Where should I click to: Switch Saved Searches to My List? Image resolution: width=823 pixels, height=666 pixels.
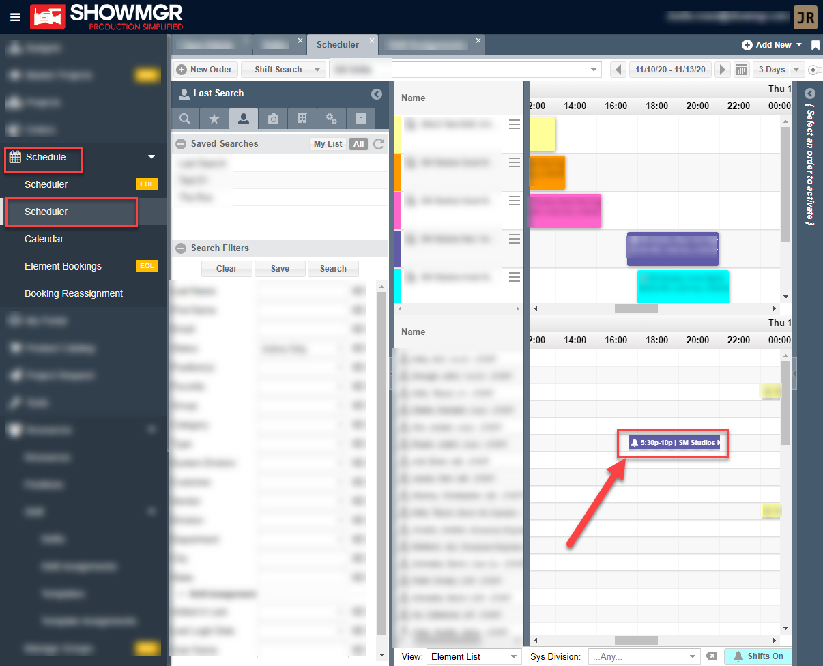[x=326, y=143]
